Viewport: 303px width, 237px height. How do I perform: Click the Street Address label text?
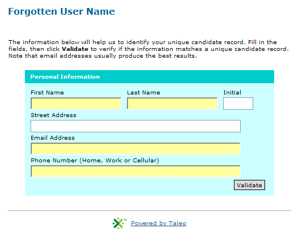(x=54, y=115)
